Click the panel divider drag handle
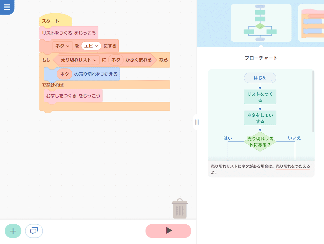The width and height of the screenshot is (324, 244). pos(197,122)
